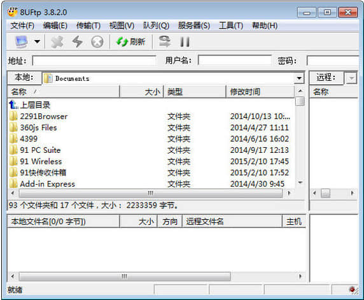Viewport: 364px width, 300px height.
Task: Open the site manager computer icon
Action: [x=22, y=42]
